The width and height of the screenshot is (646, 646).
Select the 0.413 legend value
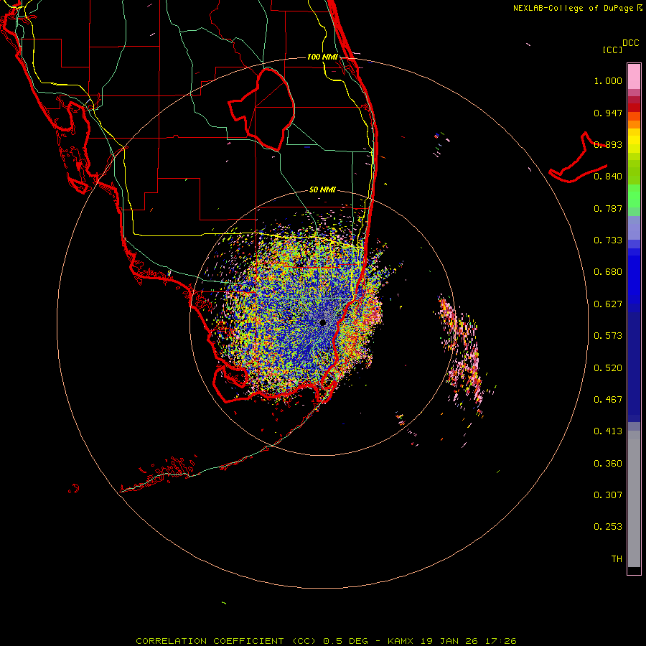point(608,431)
